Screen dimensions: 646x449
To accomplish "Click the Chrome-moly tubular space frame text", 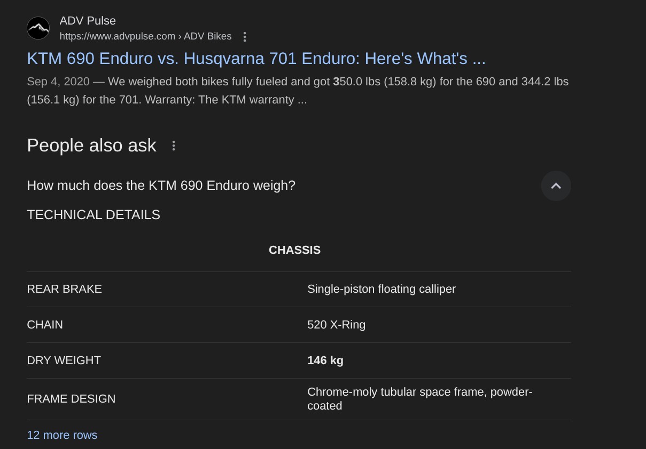I will (420, 399).
